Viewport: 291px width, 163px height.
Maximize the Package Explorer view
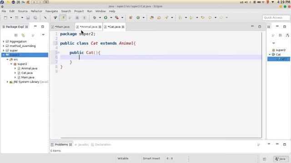pos(42,27)
